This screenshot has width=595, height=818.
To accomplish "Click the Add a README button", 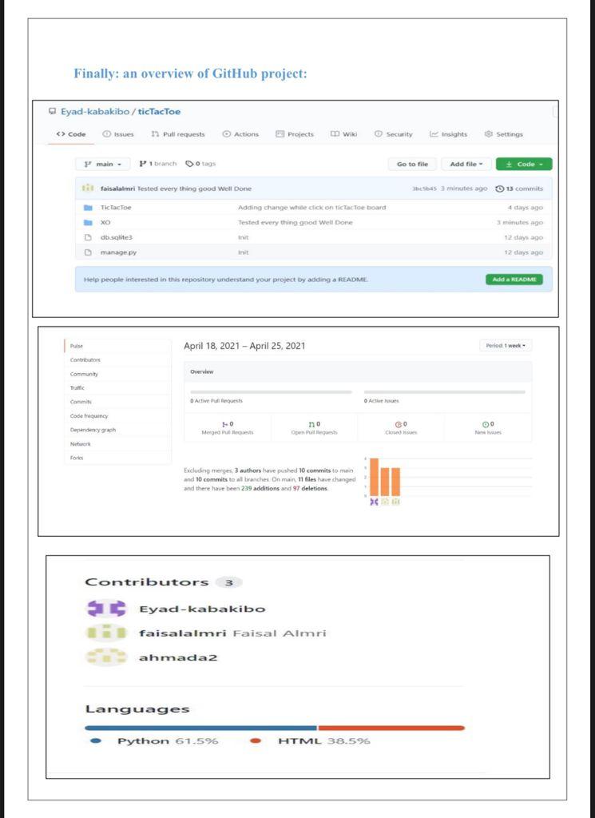I will pyautogui.click(x=514, y=279).
